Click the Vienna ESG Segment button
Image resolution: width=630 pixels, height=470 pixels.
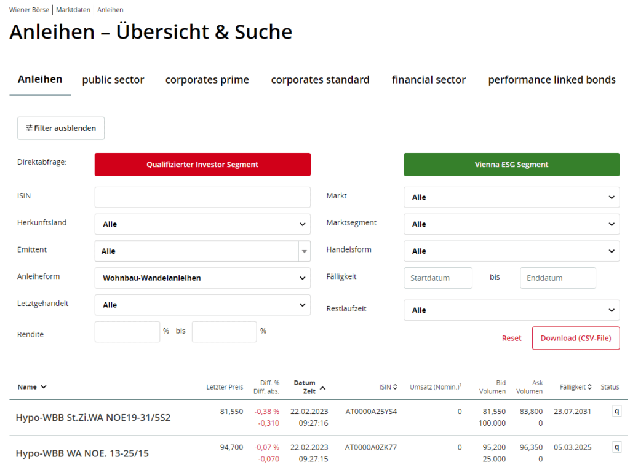(511, 165)
